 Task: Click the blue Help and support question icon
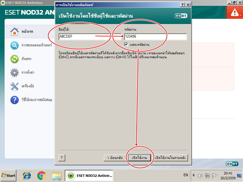[15, 100]
